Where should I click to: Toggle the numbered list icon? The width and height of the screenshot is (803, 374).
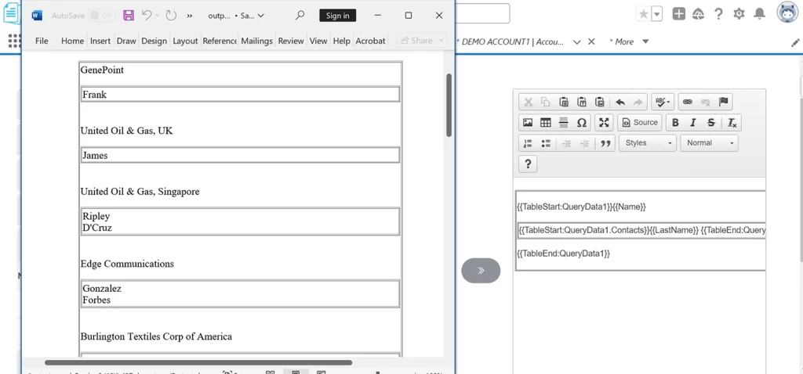tap(528, 143)
